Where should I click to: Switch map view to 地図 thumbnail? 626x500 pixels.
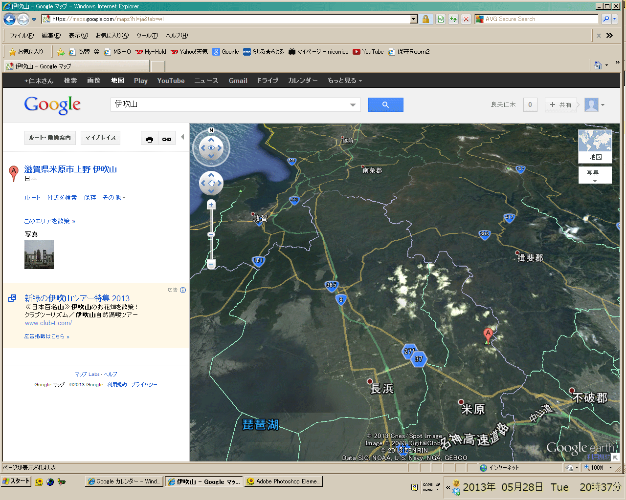point(595,146)
